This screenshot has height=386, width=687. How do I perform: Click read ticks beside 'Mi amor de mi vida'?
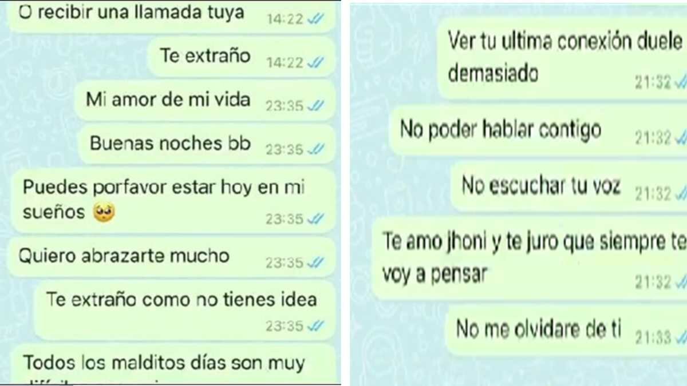(315, 106)
